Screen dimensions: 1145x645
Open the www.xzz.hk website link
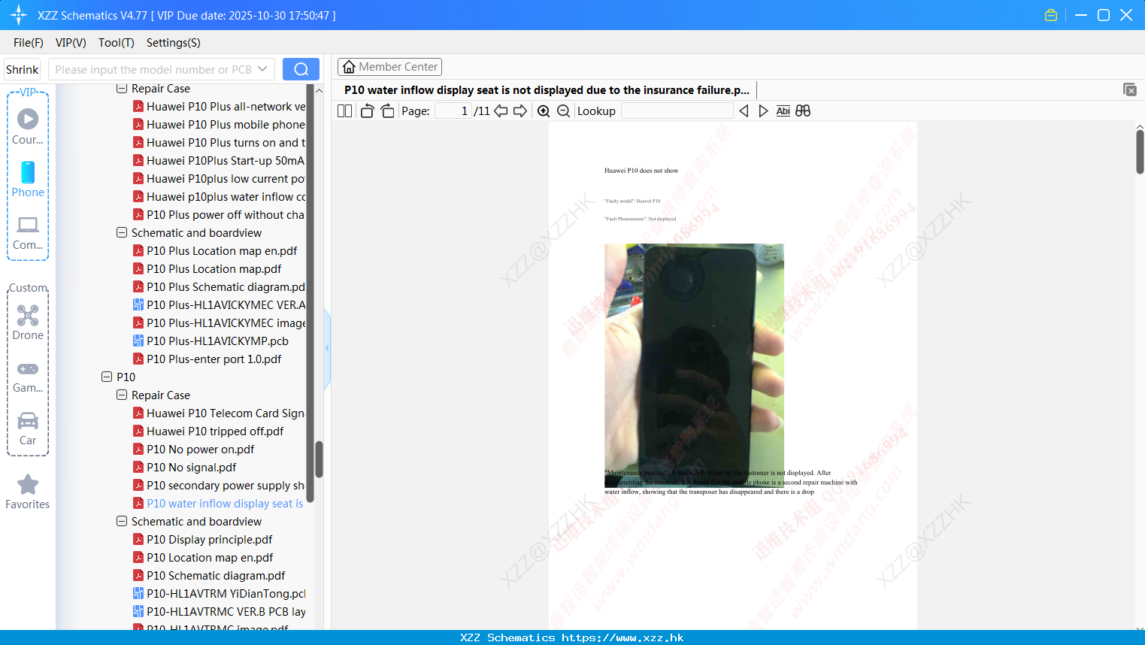[622, 637]
